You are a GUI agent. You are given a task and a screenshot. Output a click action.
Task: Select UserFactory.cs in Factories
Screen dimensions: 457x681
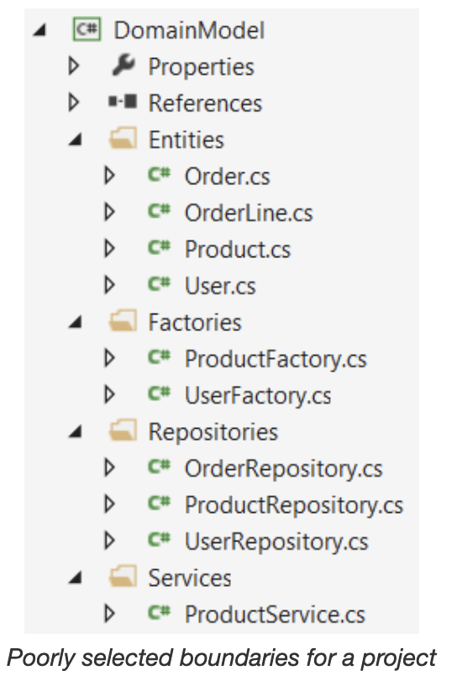pyautogui.click(x=258, y=396)
